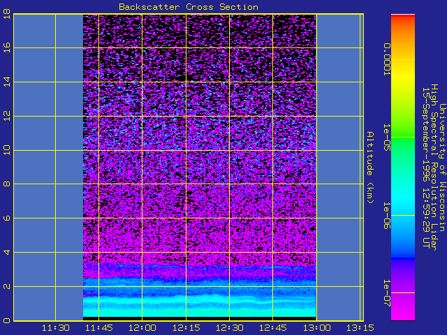Click the 1e-05 colorbar label
This screenshot has width=447, height=335.
point(386,137)
